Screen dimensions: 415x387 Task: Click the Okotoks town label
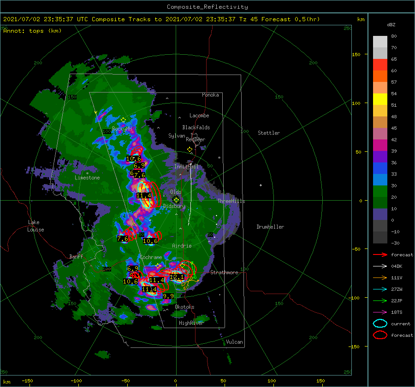(x=184, y=307)
